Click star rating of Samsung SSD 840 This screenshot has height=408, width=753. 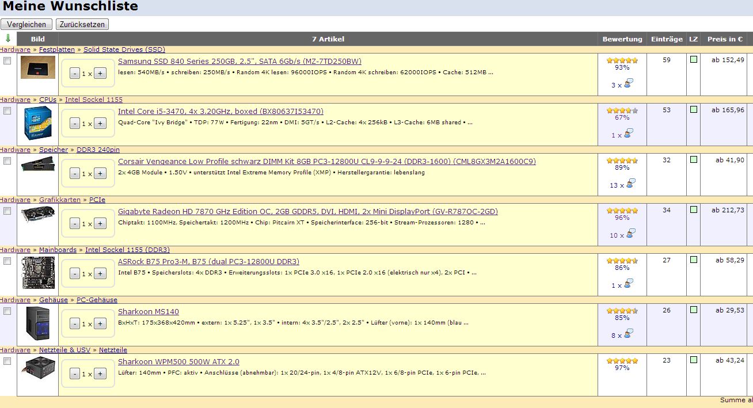(622, 60)
